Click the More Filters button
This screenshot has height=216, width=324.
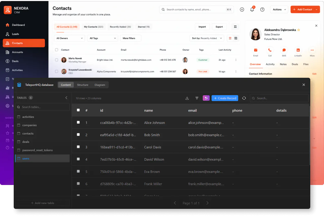coord(131,38)
